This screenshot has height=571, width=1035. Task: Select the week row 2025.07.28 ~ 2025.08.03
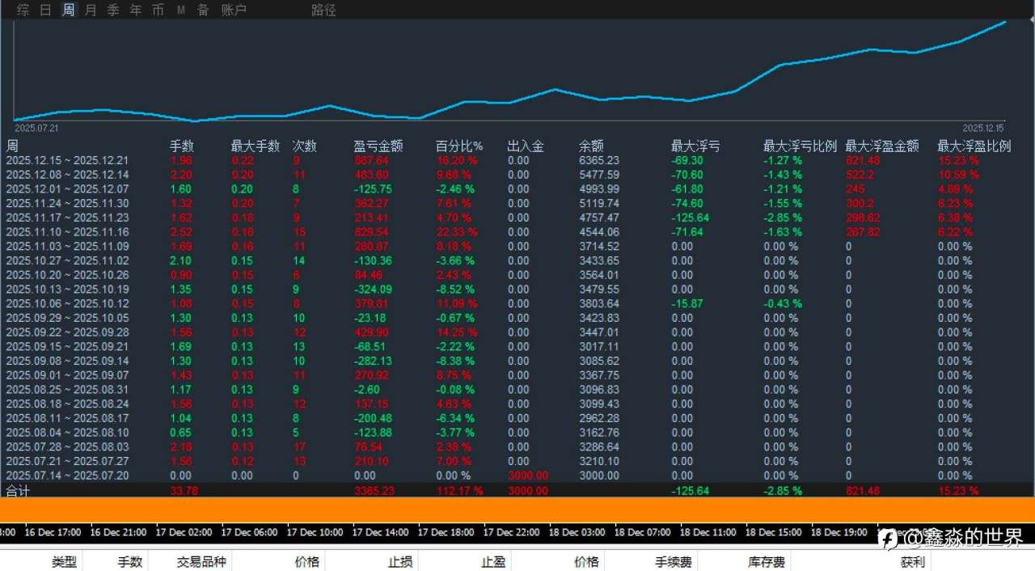(x=517, y=446)
